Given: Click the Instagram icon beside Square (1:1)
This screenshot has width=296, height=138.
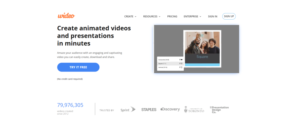Looking at the screenshot, I should (182, 63).
